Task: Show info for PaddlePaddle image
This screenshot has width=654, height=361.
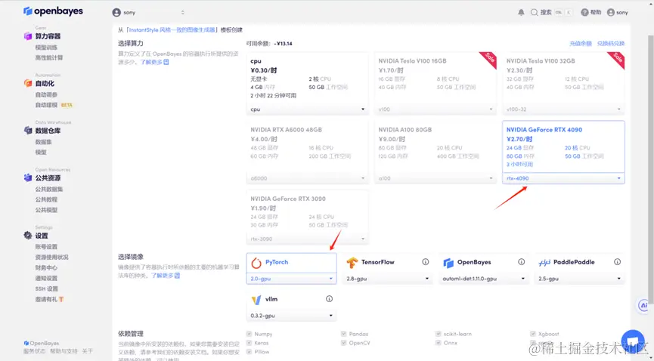Action: point(617,262)
